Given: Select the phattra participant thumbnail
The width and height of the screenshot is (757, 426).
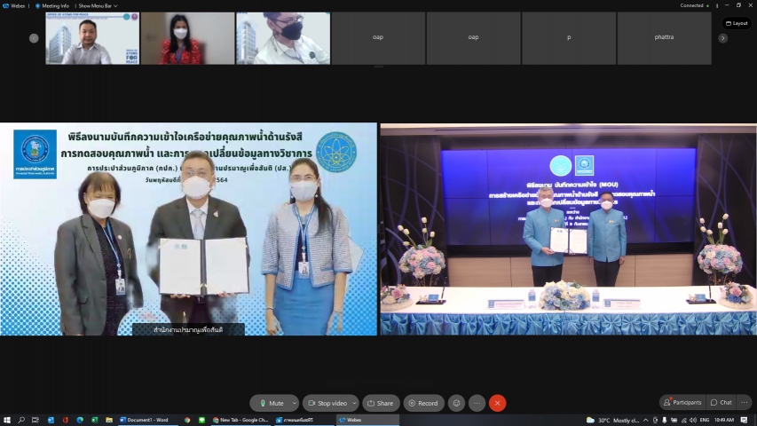Looking at the screenshot, I should 664,38.
